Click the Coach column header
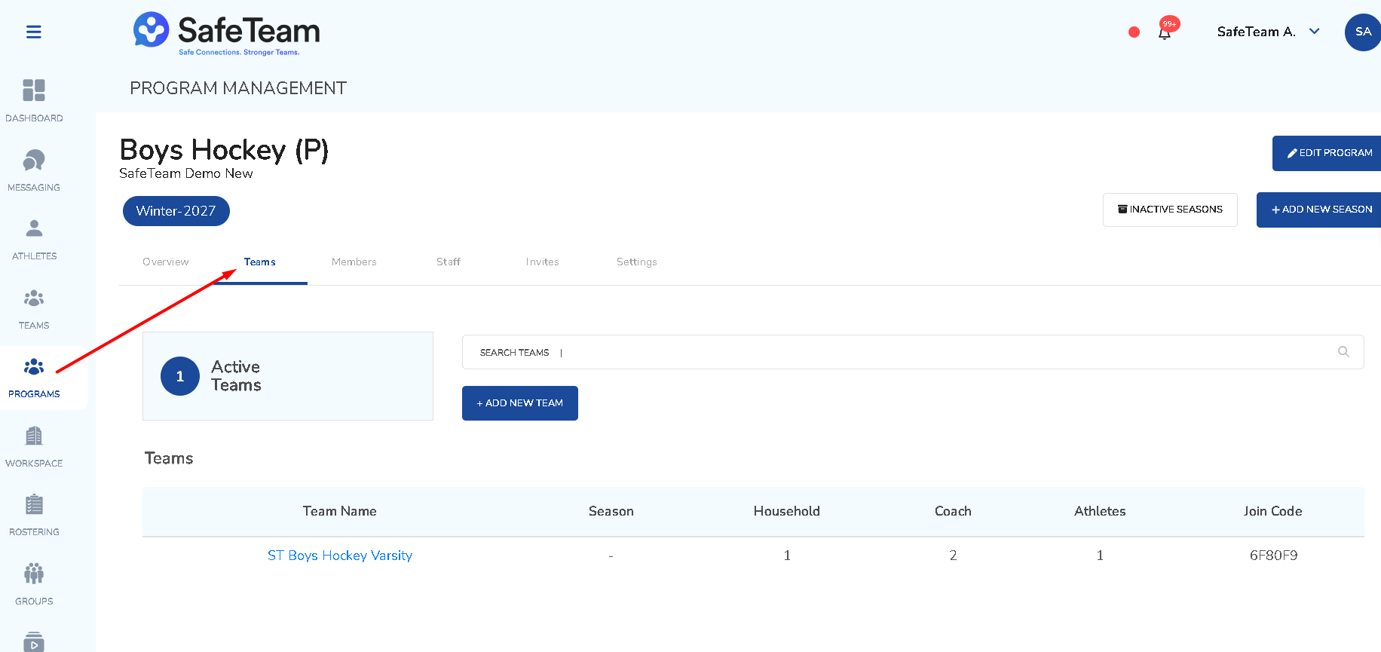 953,511
